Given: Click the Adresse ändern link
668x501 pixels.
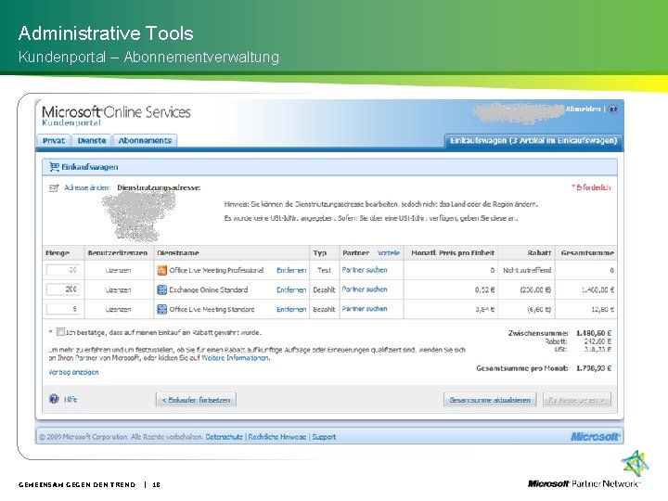Looking at the screenshot, I should pyautogui.click(x=87, y=187).
